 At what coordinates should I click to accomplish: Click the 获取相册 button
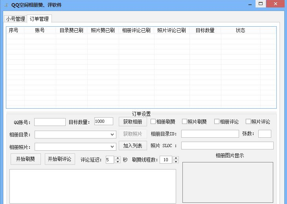tap(133, 122)
